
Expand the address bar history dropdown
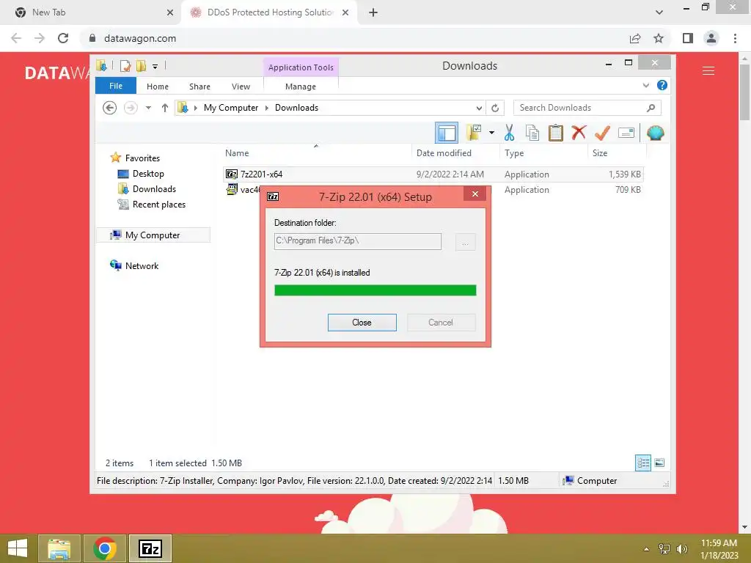click(x=479, y=108)
